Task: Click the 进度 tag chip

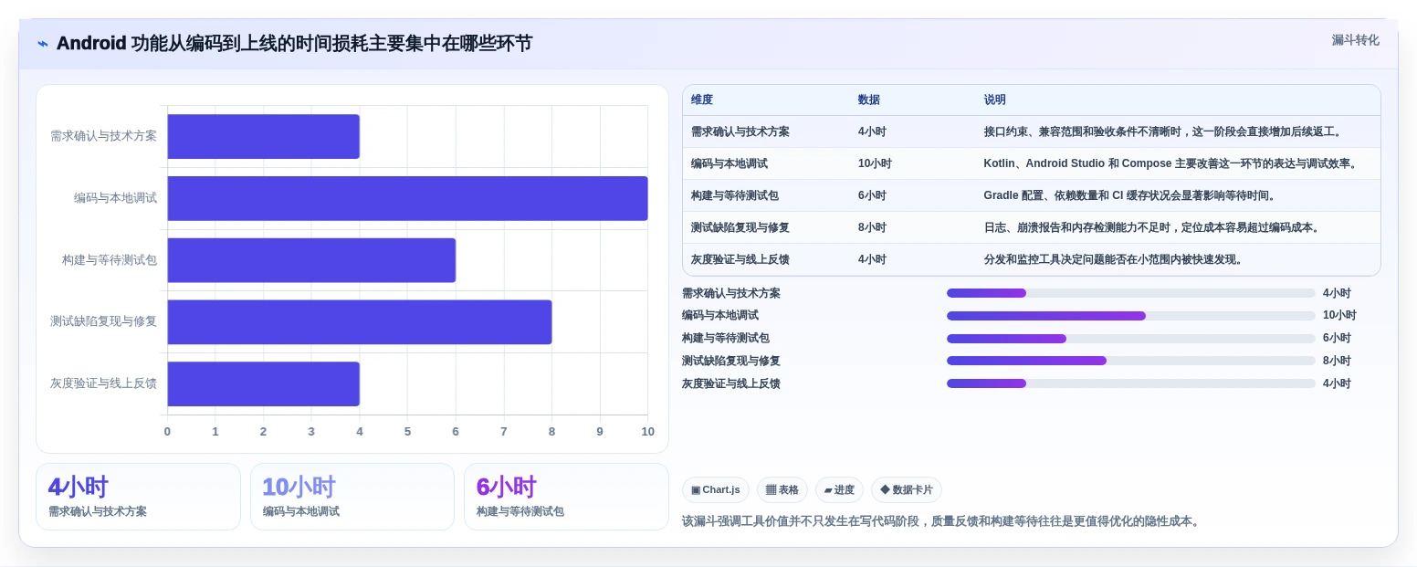Action: (x=839, y=490)
